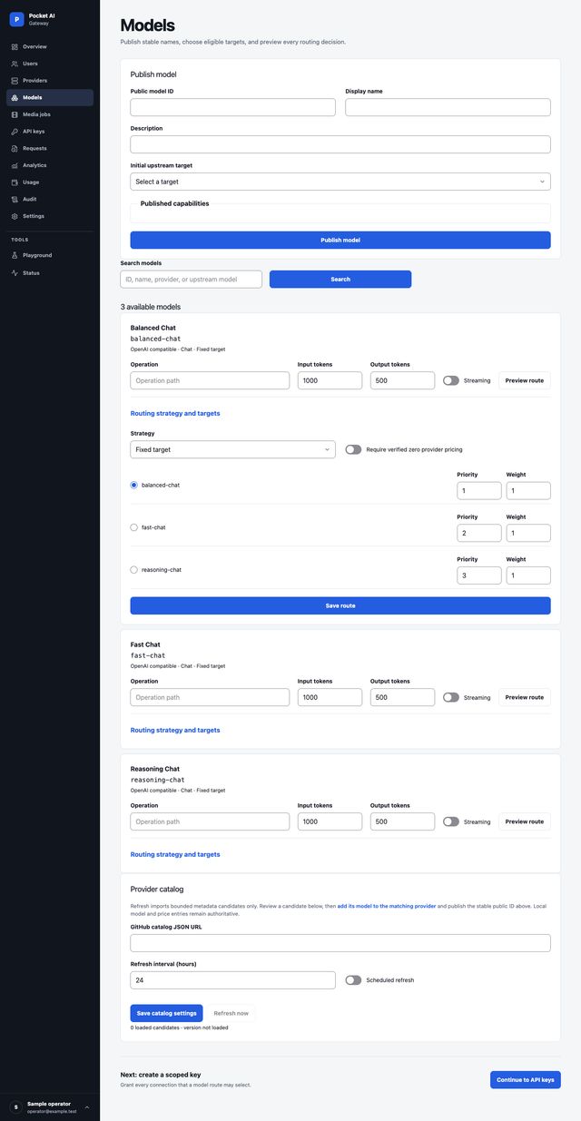This screenshot has width=581, height=1121.
Task: Click the GitHub catalog JSON URL field
Action: coord(340,943)
